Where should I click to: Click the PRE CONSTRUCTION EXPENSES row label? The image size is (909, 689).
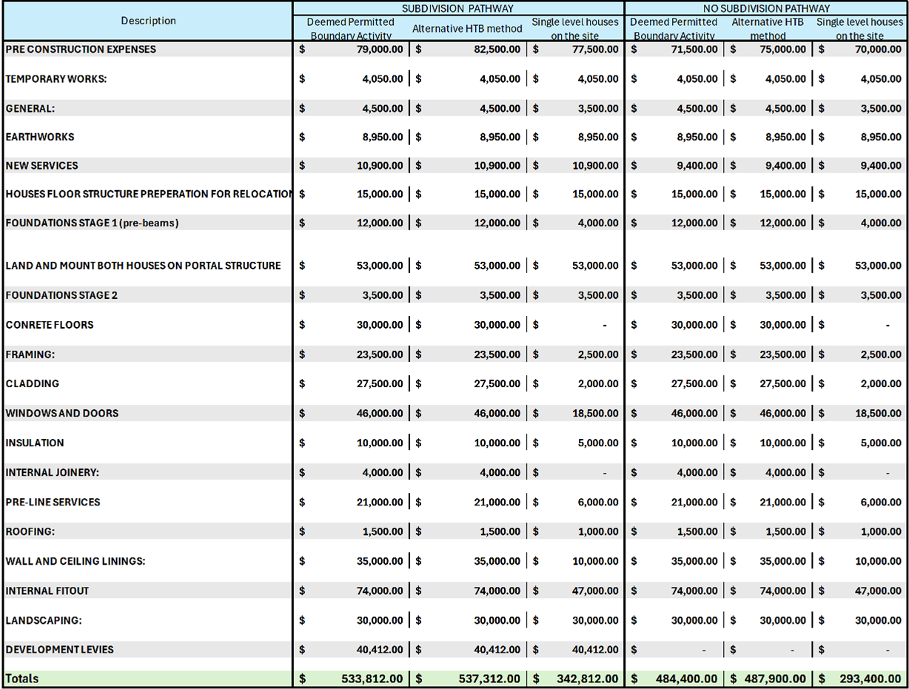[x=81, y=49]
